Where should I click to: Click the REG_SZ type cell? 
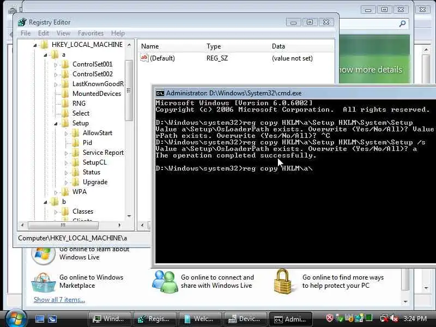pos(217,58)
